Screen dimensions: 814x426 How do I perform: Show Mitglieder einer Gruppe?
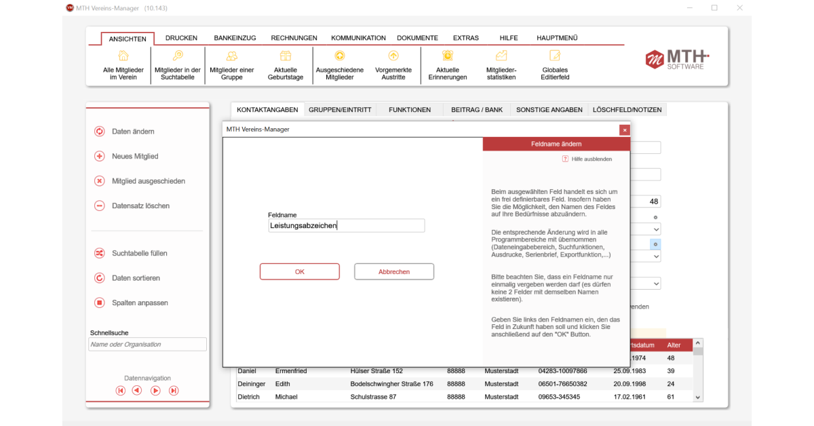tap(232, 65)
